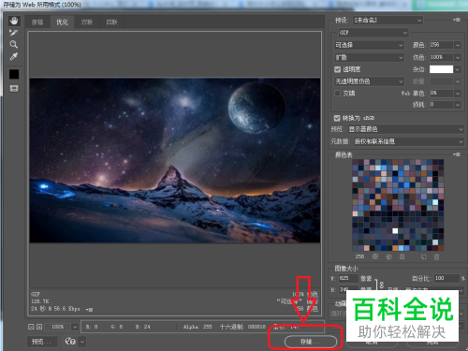Screen dimensions: 468x351
Task: Toggle slices visibility icon
Action: click(x=14, y=88)
